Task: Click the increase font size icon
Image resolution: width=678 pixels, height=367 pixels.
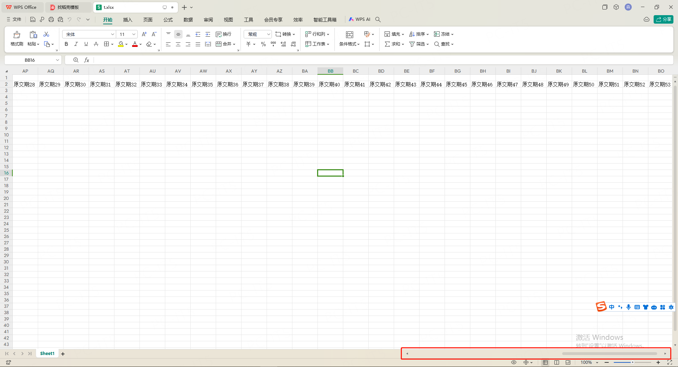Action: (x=144, y=34)
